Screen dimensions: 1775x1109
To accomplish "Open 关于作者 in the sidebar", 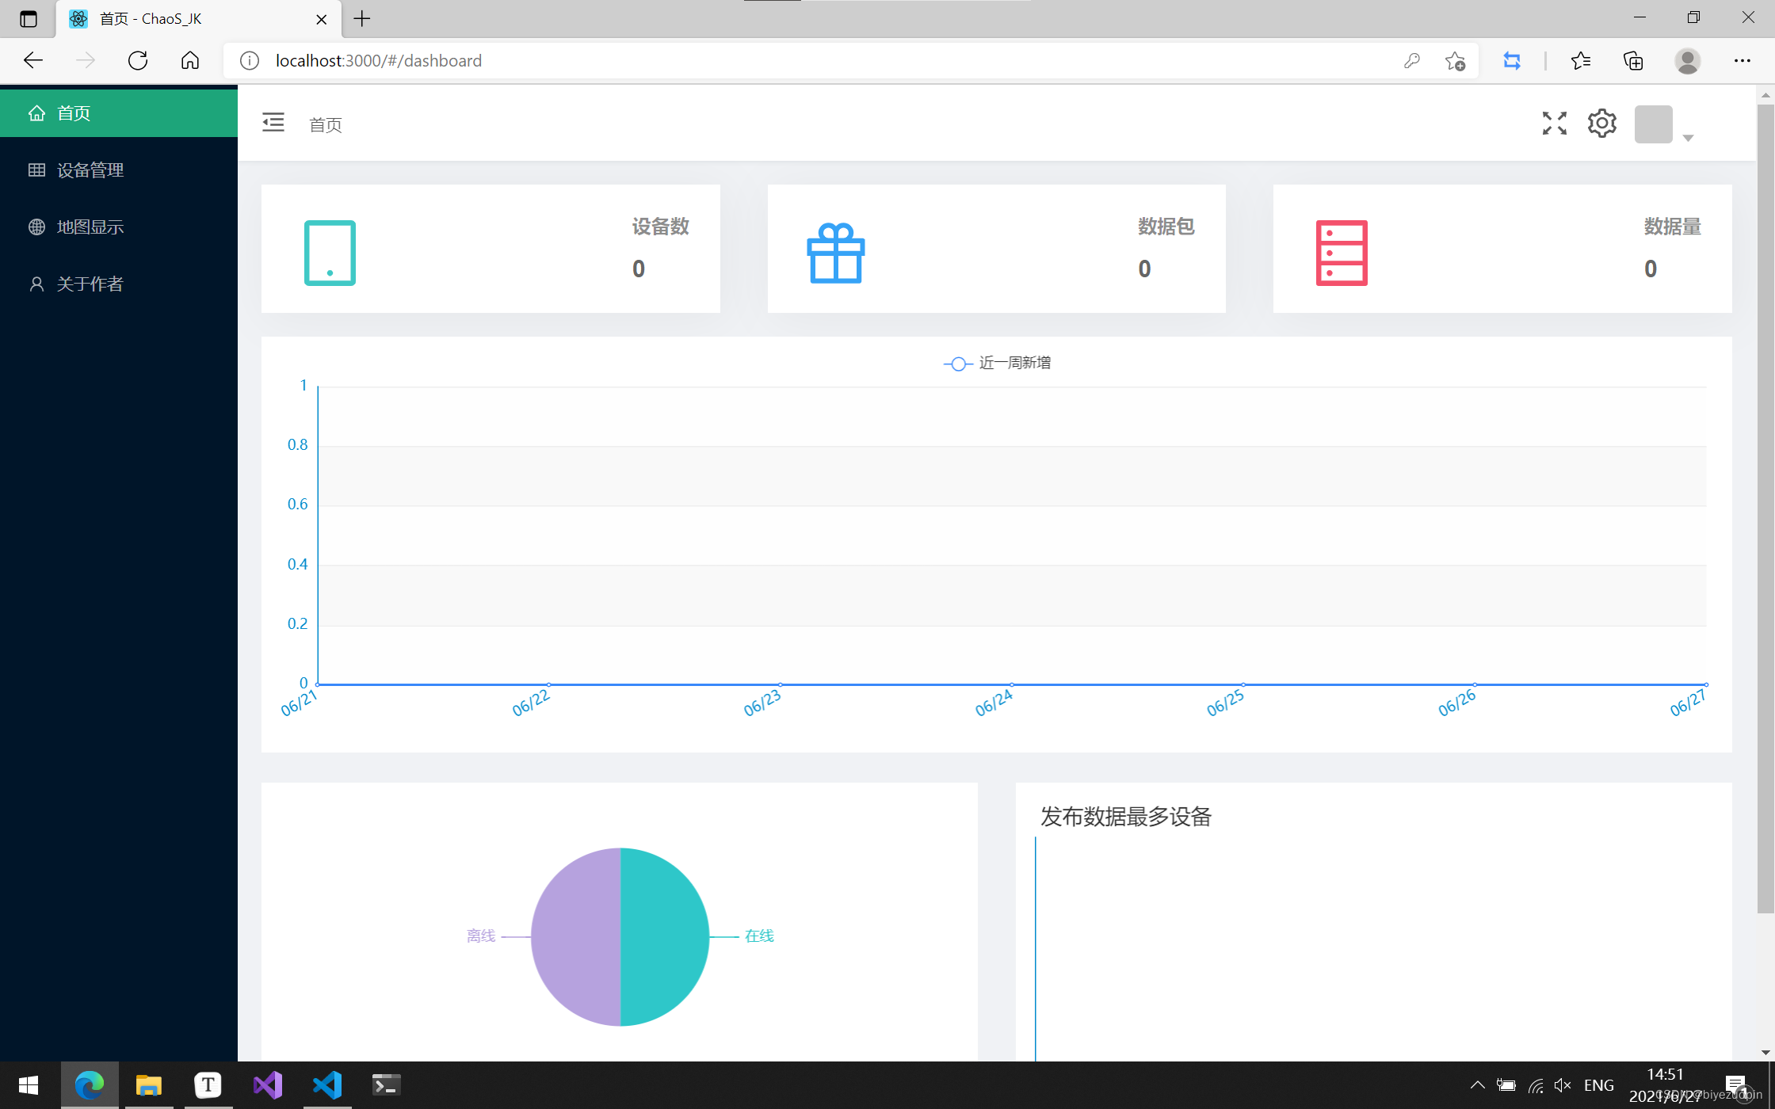I will pyautogui.click(x=90, y=284).
